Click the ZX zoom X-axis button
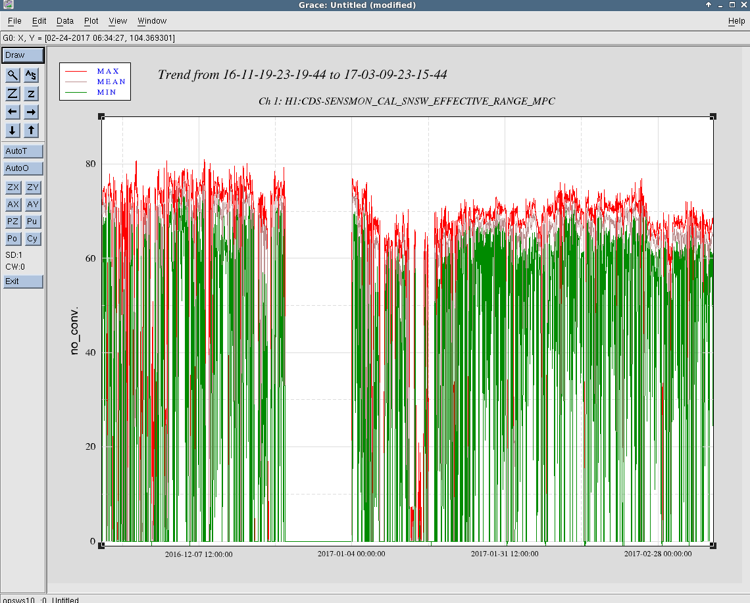This screenshot has width=750, height=603. (x=13, y=187)
